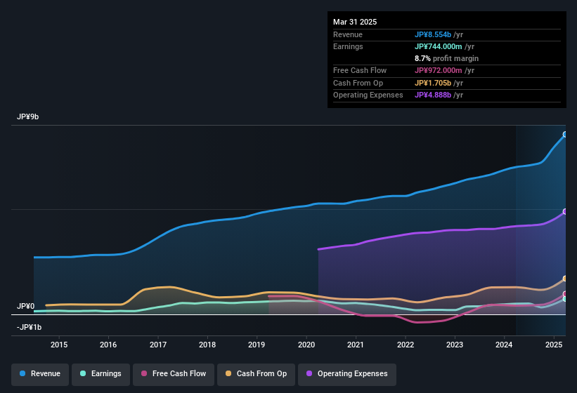Click the Operating Expenses line endpoint marker
Image resolution: width=577 pixels, height=393 pixels.
565,211
